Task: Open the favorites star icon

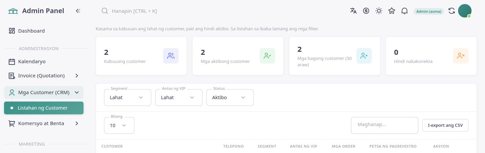Action: point(392,11)
